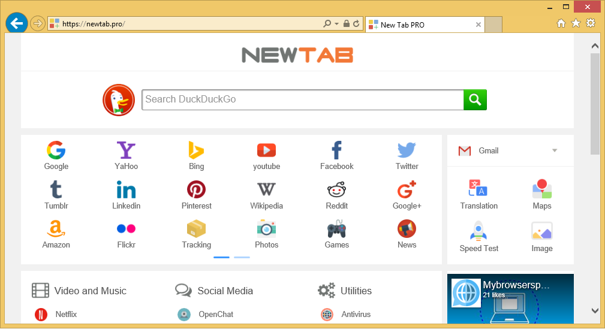Screen dimensions: 605x329
Task: Open address bar search dropdown arrow
Action: (x=336, y=24)
